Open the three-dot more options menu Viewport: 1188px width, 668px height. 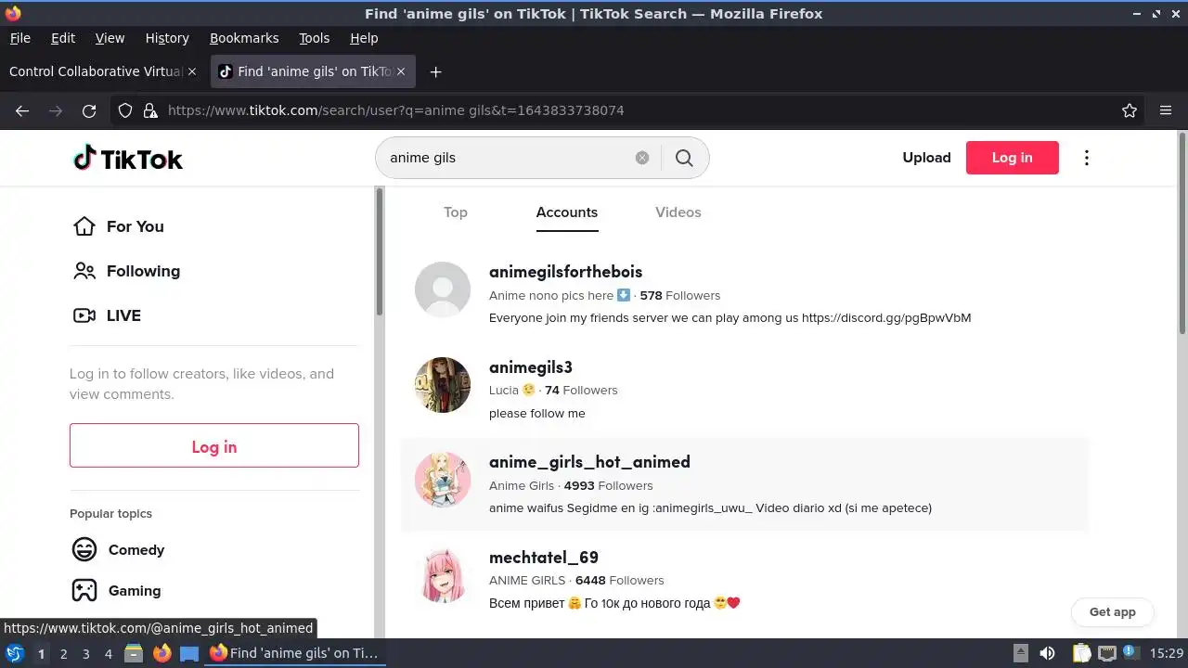tap(1087, 158)
